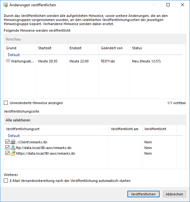Screen dimensions: 190x202
Task: Enable Unveränderte Hinweise anzeigen checkbox
Action: pos(6,103)
